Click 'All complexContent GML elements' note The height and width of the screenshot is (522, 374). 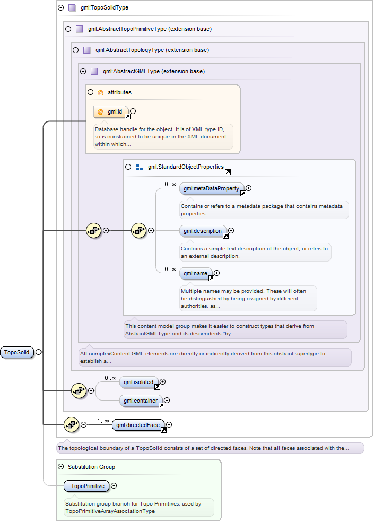(x=215, y=357)
